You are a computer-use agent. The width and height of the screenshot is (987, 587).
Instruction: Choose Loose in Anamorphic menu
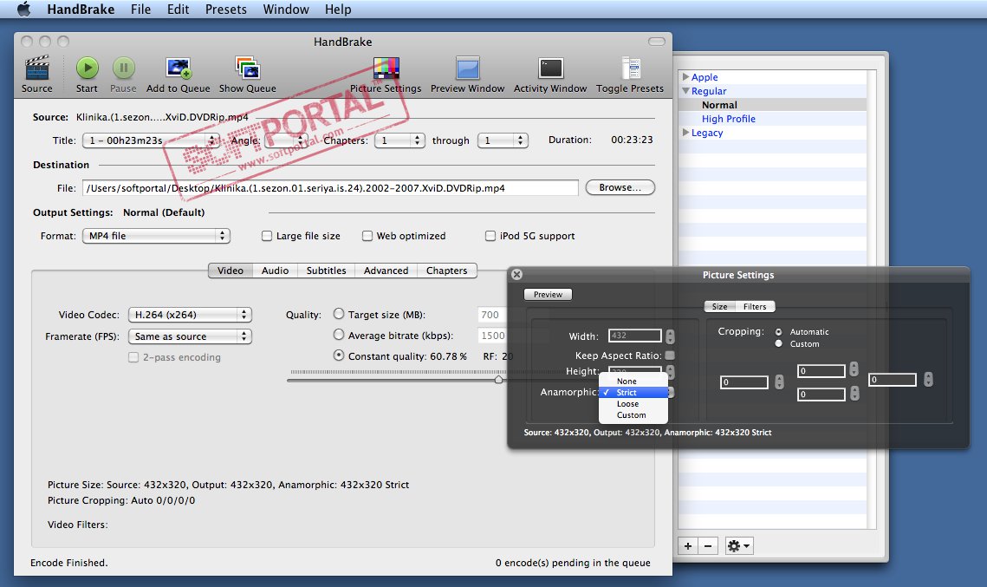click(633, 404)
